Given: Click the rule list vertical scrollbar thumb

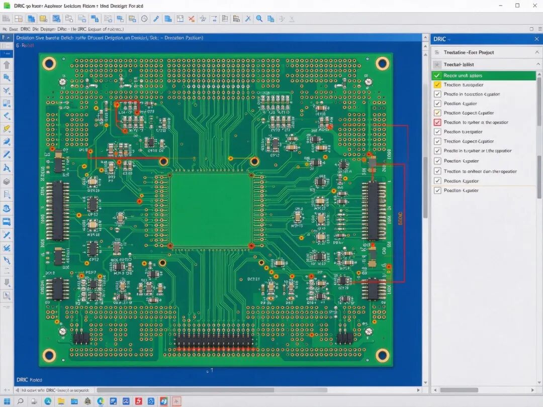Looking at the screenshot, I should point(539,102).
